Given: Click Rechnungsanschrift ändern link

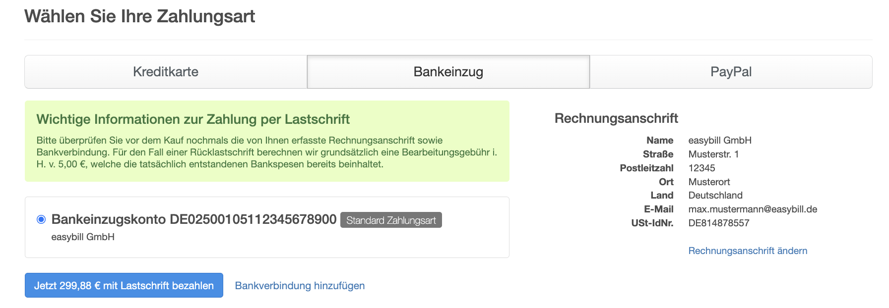Looking at the screenshot, I should pos(748,251).
